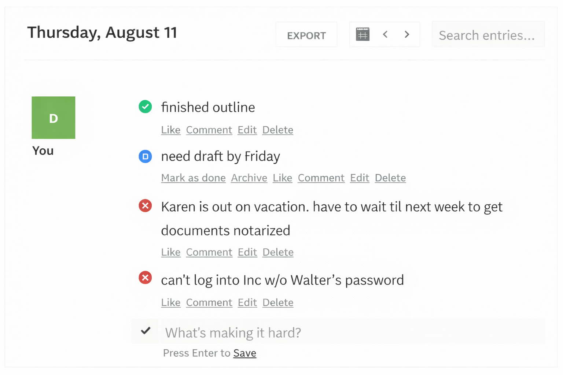Go to the previous day arrow
The height and width of the screenshot is (375, 563).
click(x=385, y=34)
